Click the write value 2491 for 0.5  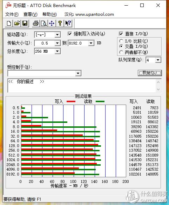click(x=137, y=108)
